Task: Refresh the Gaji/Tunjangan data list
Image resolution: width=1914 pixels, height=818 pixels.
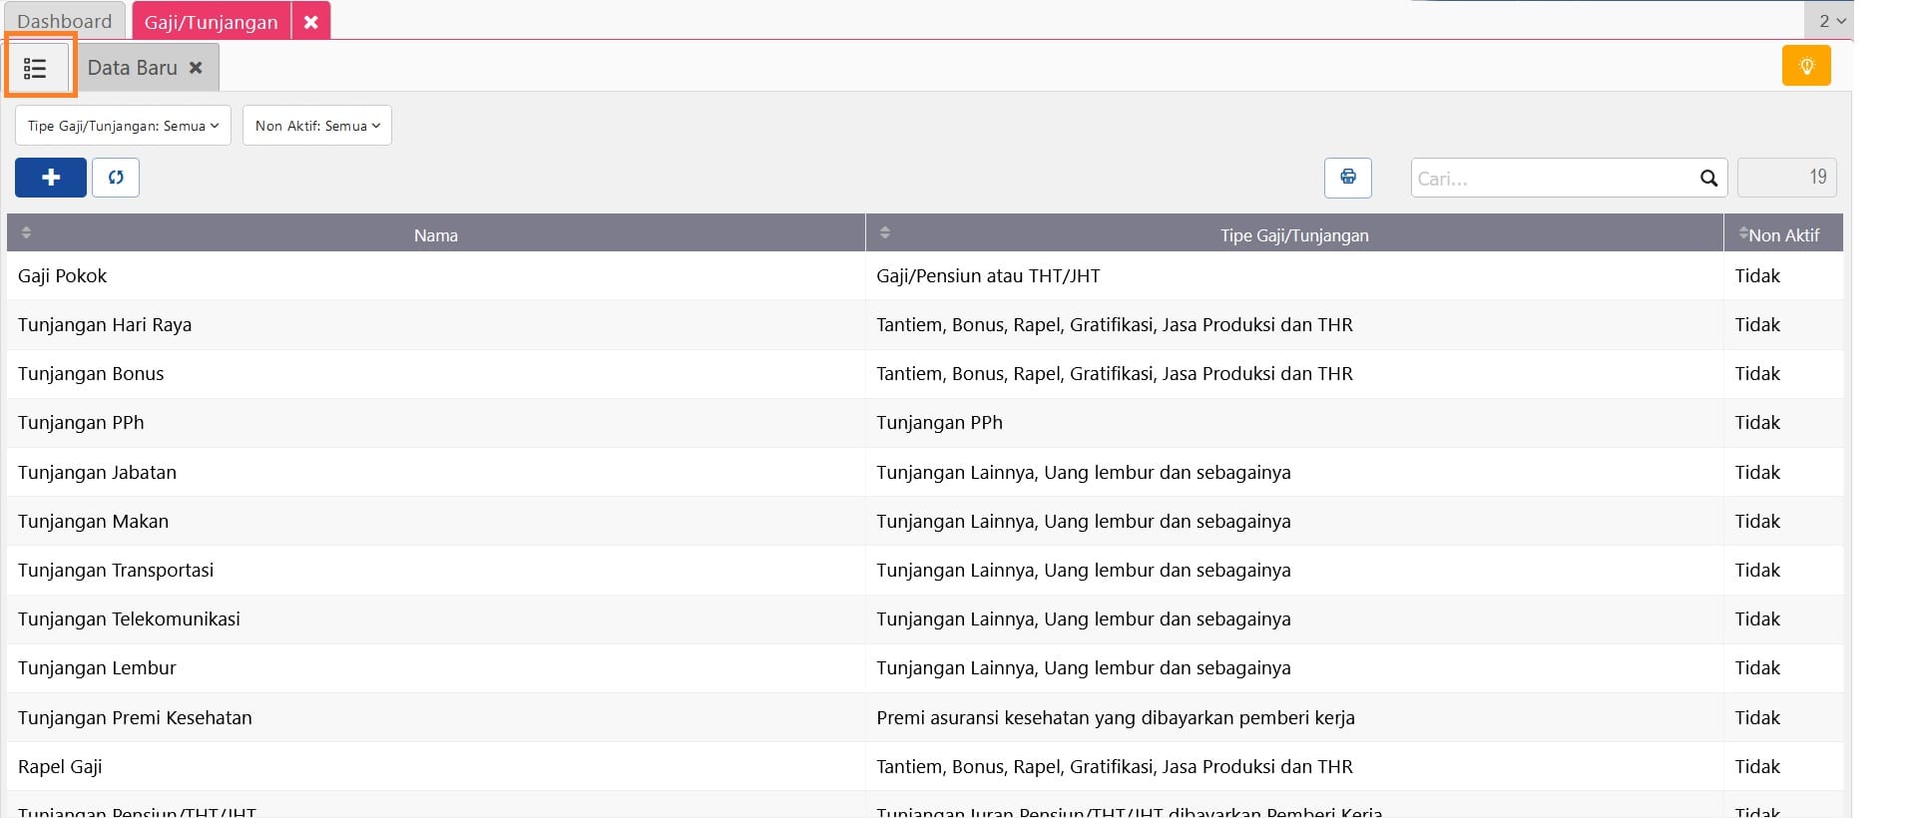Action: [x=116, y=178]
